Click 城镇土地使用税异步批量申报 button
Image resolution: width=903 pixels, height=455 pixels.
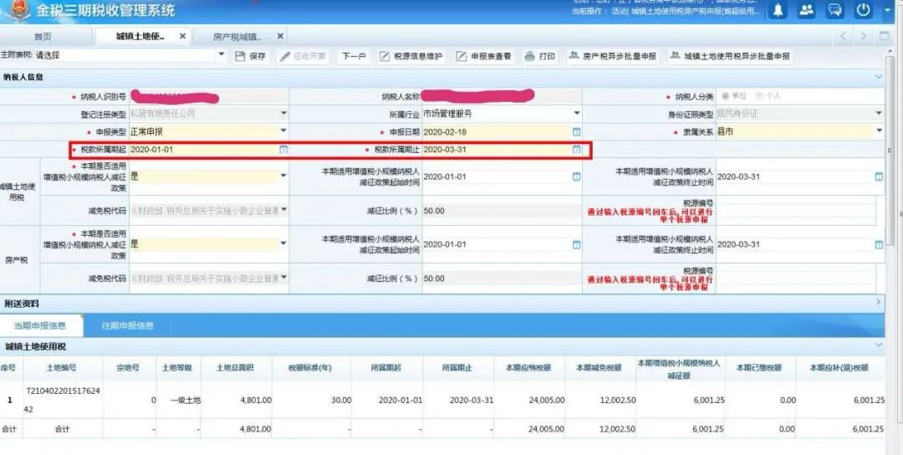730,56
